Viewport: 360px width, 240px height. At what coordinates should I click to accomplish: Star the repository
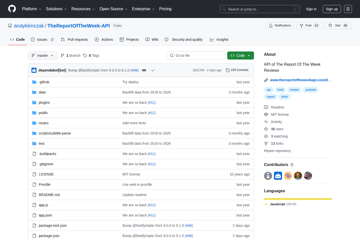tap(338, 25)
